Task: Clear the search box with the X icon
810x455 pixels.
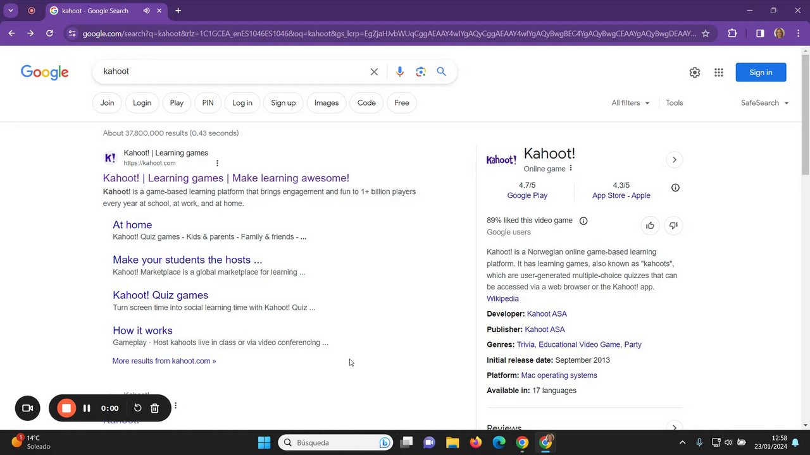Action: (x=374, y=72)
